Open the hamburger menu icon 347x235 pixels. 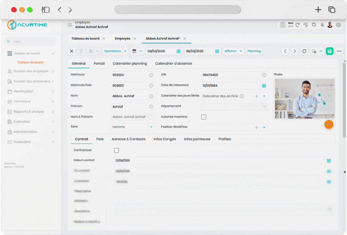pos(70,25)
